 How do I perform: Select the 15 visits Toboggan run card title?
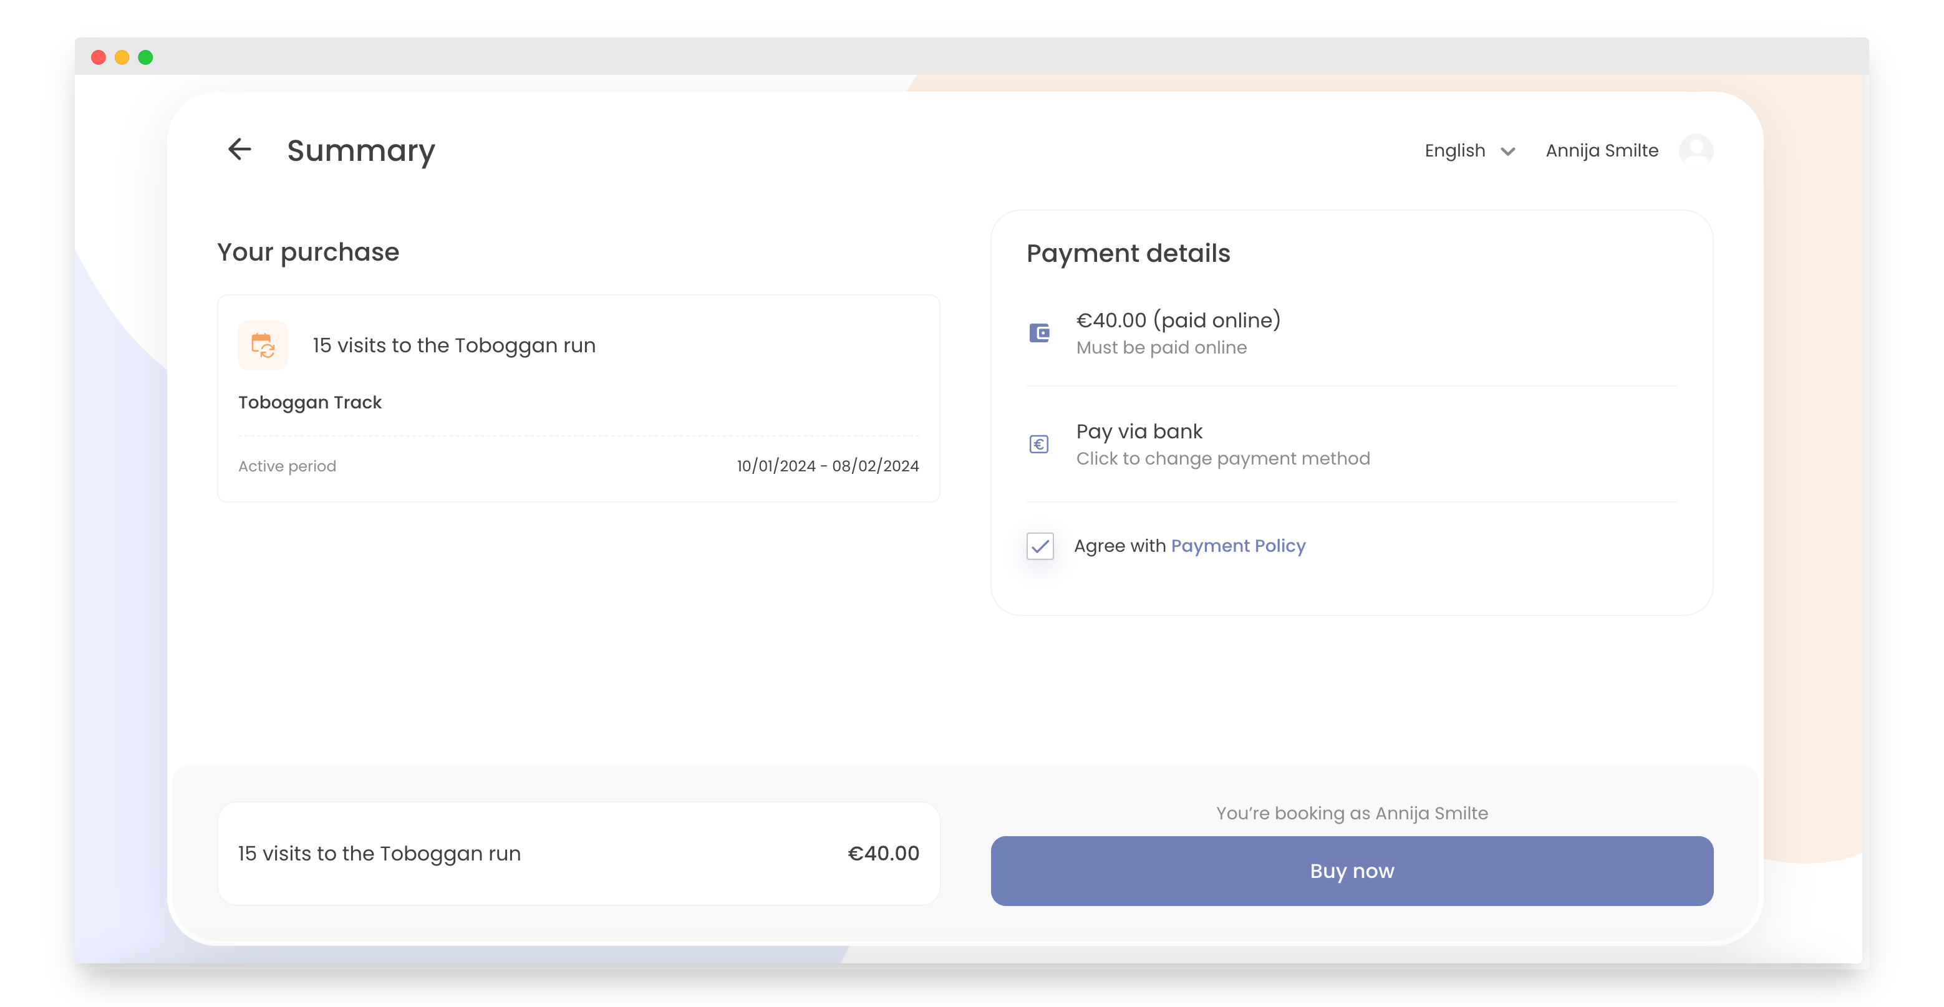(453, 345)
